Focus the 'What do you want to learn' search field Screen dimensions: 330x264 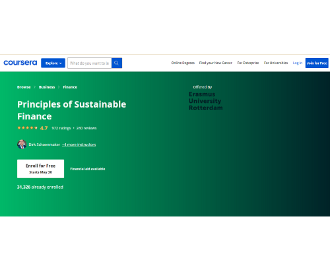point(90,63)
